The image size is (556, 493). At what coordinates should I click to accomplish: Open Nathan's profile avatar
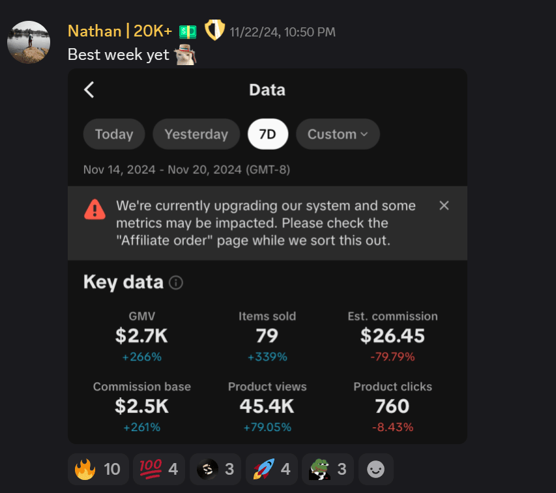(x=29, y=42)
